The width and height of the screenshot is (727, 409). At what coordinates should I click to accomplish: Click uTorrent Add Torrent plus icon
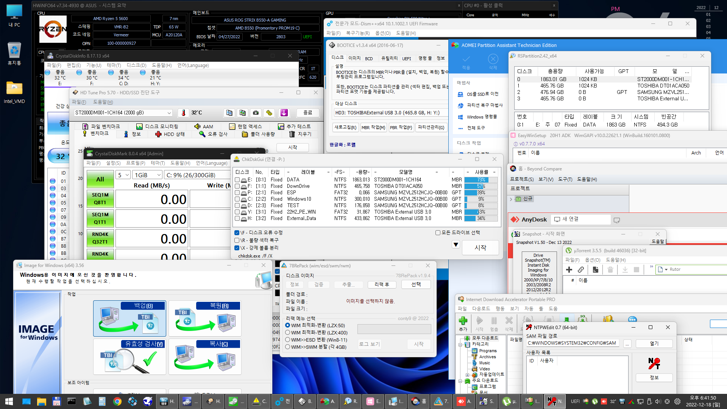pos(569,270)
